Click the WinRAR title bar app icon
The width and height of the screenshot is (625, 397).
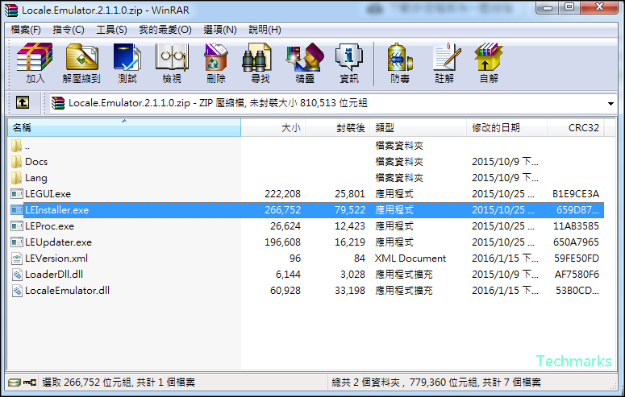point(11,10)
